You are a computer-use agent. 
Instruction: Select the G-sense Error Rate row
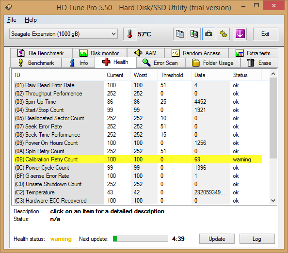click(x=138, y=176)
